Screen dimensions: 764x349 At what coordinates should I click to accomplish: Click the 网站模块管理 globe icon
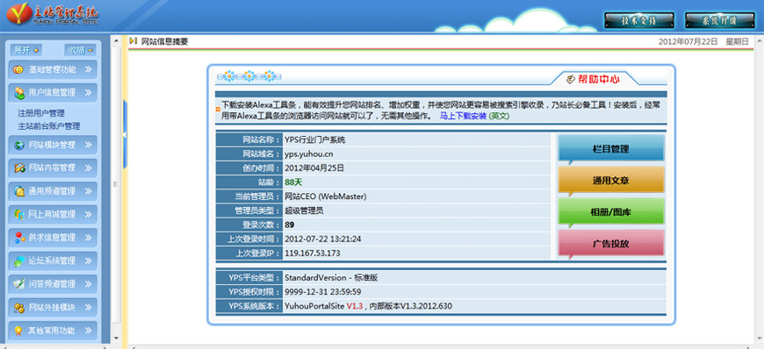[x=19, y=145]
